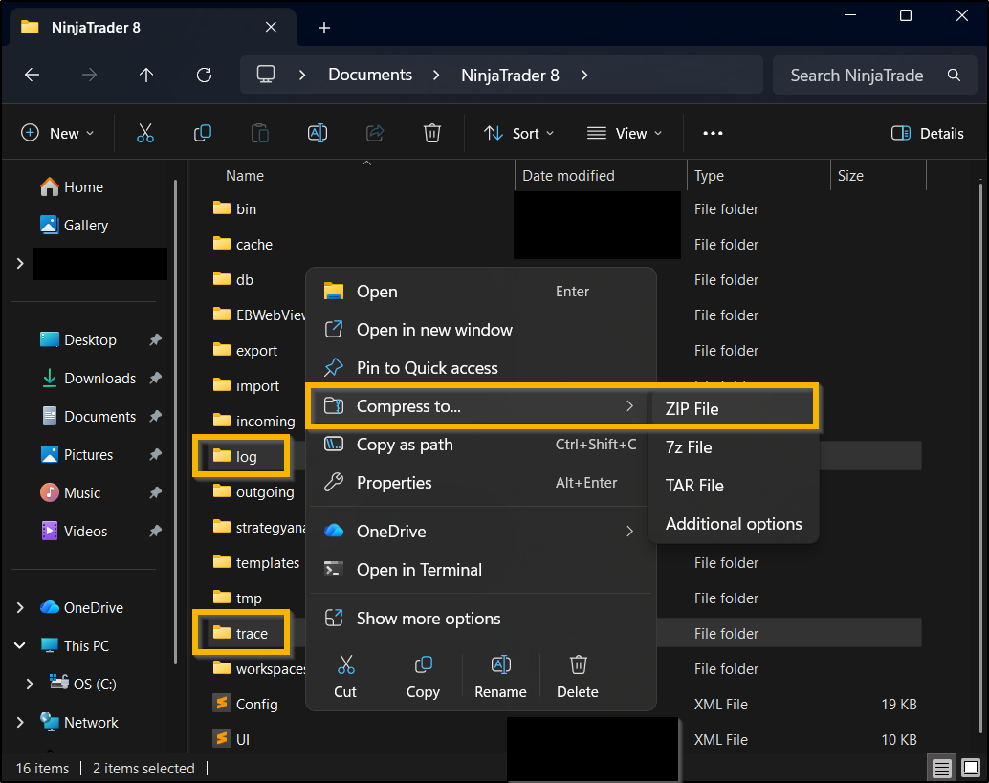
Task: Collapse This PC in navigation pane
Action: pyautogui.click(x=20, y=645)
